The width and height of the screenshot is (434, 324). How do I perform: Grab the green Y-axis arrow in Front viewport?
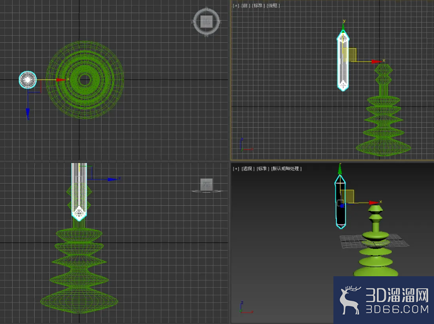pos(343,28)
